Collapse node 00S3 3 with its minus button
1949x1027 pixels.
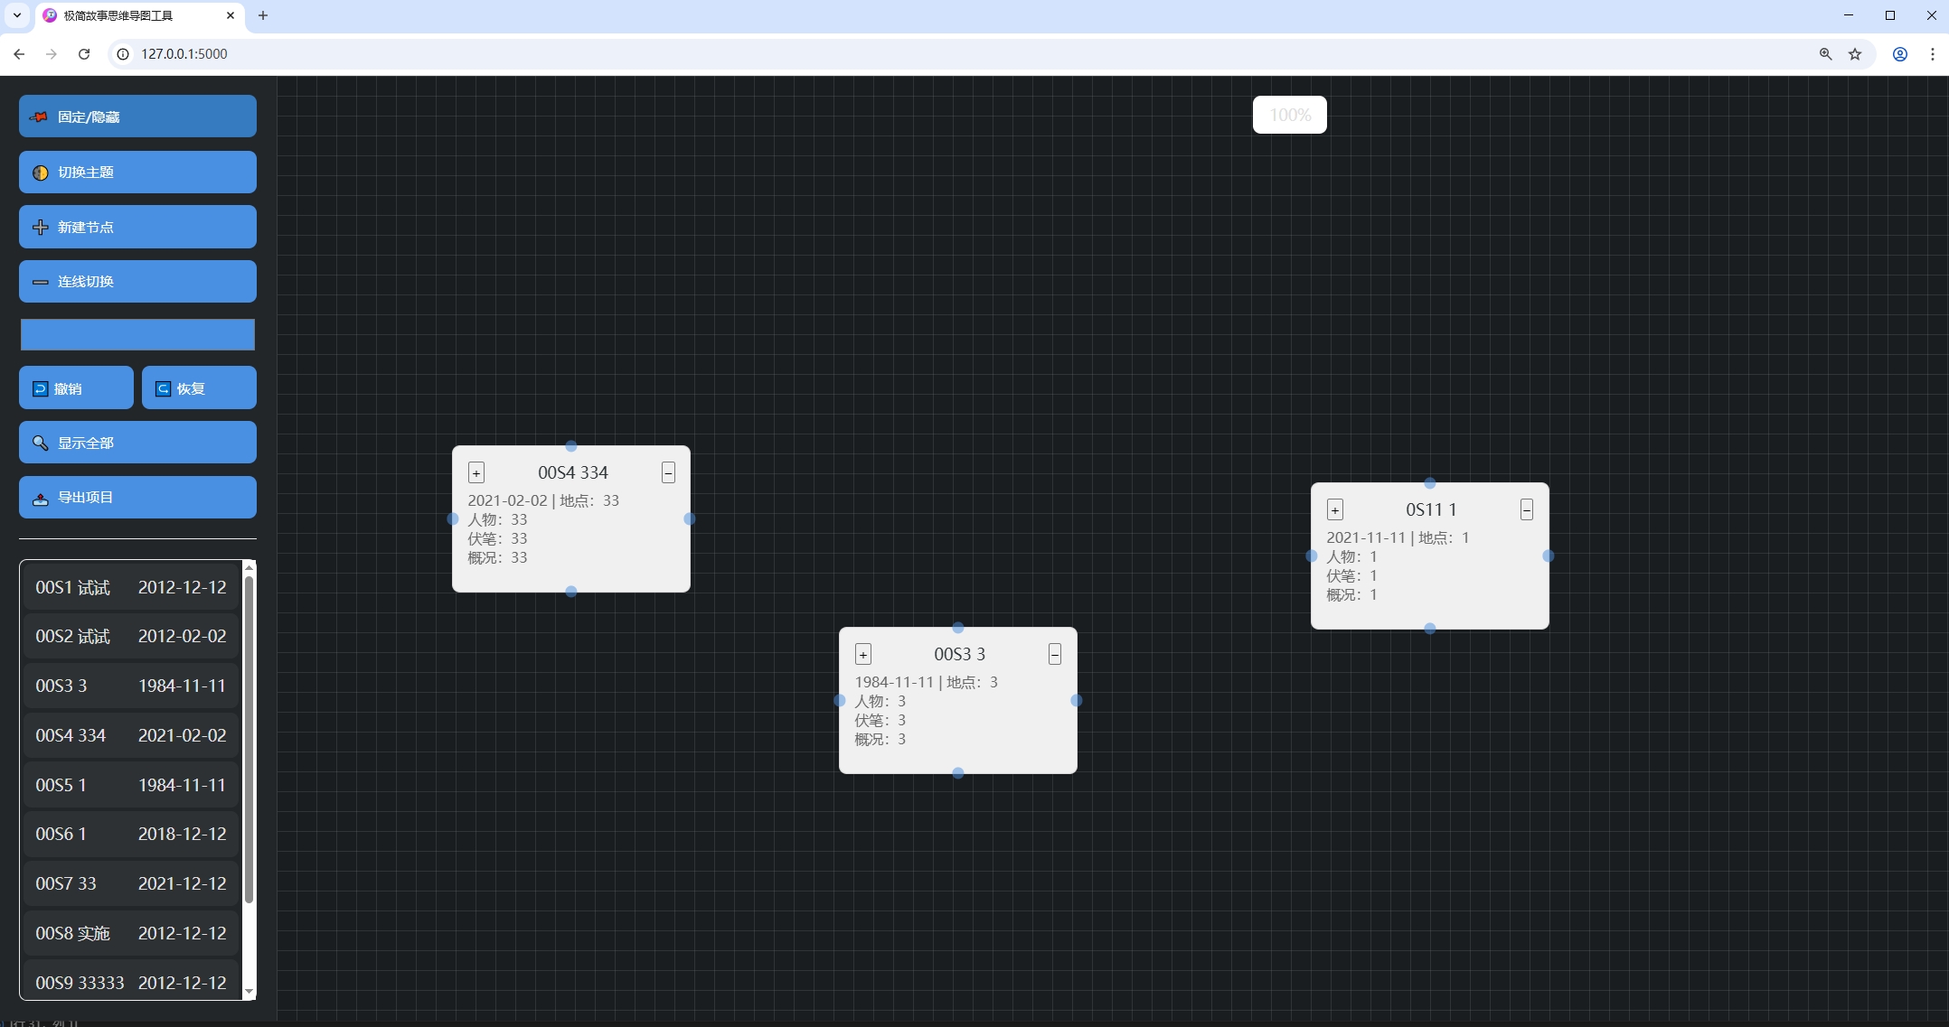point(1054,655)
